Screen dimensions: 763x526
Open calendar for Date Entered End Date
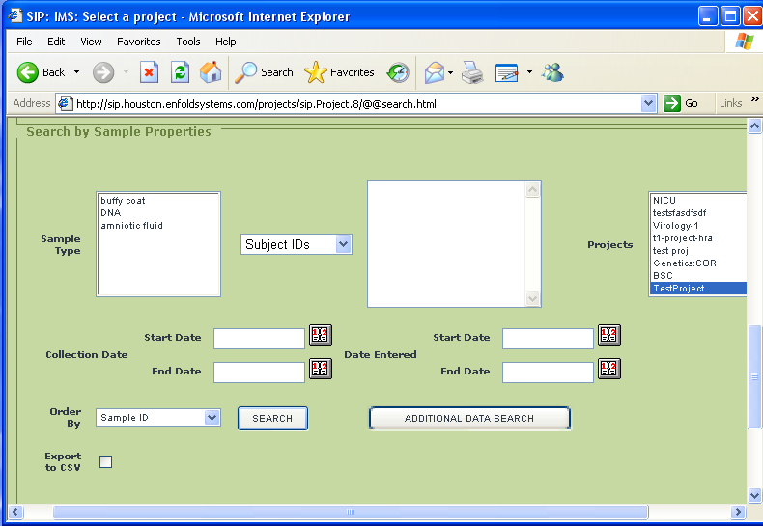click(609, 369)
